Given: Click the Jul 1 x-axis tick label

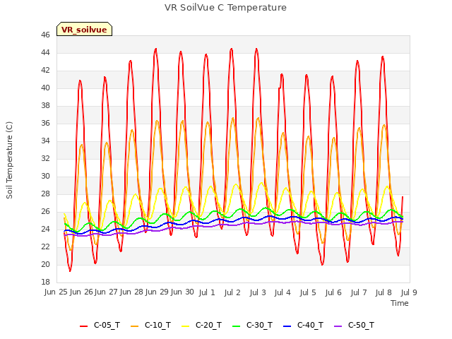Looking at the screenshot, I should tap(207, 292).
